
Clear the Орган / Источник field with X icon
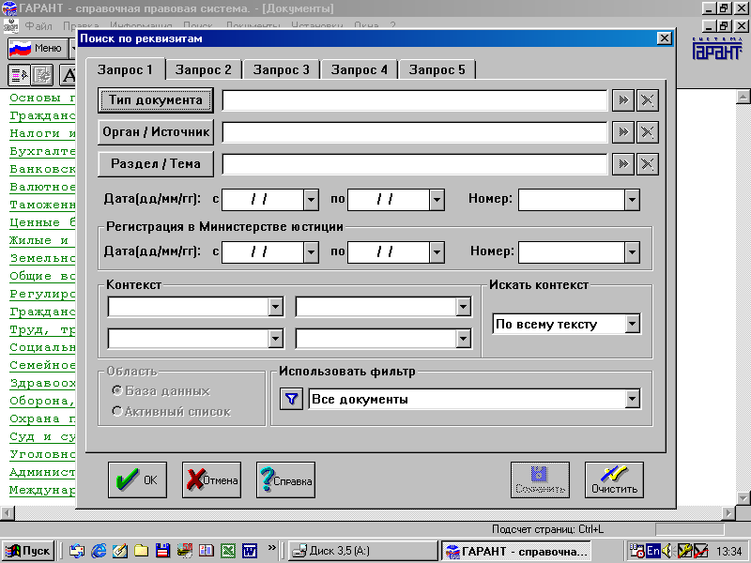pos(647,131)
